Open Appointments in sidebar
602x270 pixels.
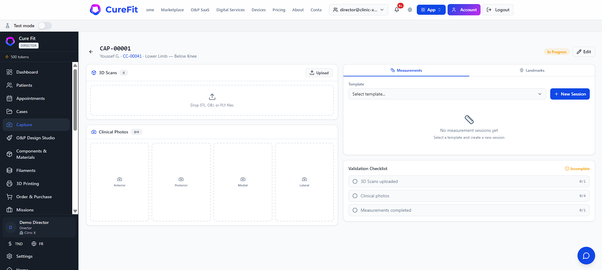click(x=36, y=98)
